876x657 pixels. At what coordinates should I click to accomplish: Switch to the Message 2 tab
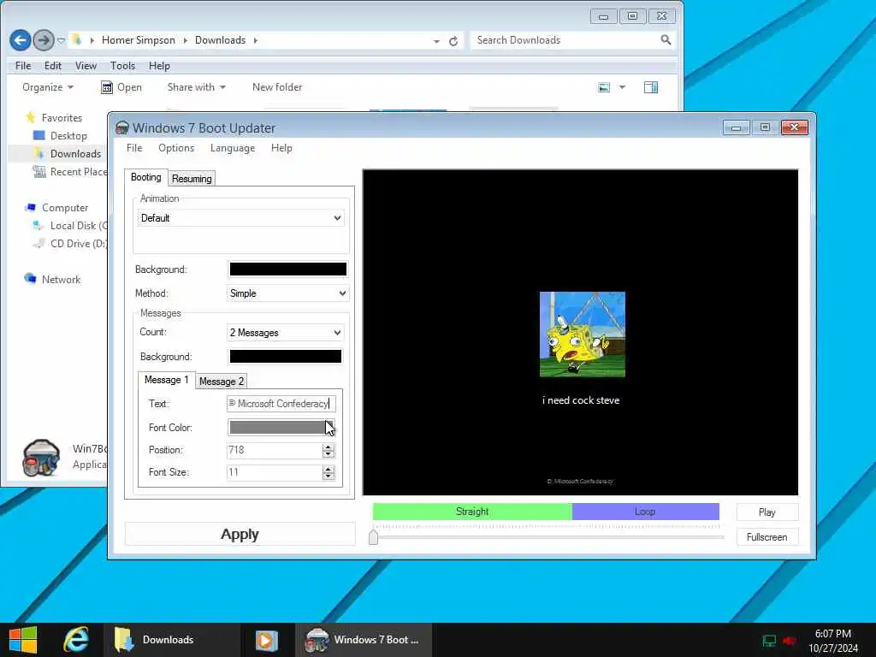click(x=222, y=382)
